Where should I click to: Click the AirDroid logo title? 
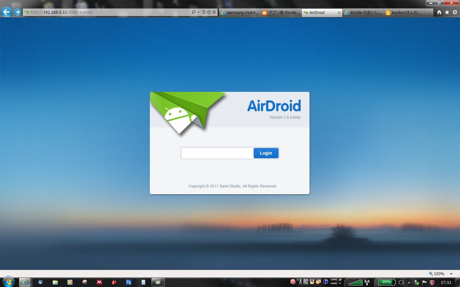pos(274,106)
